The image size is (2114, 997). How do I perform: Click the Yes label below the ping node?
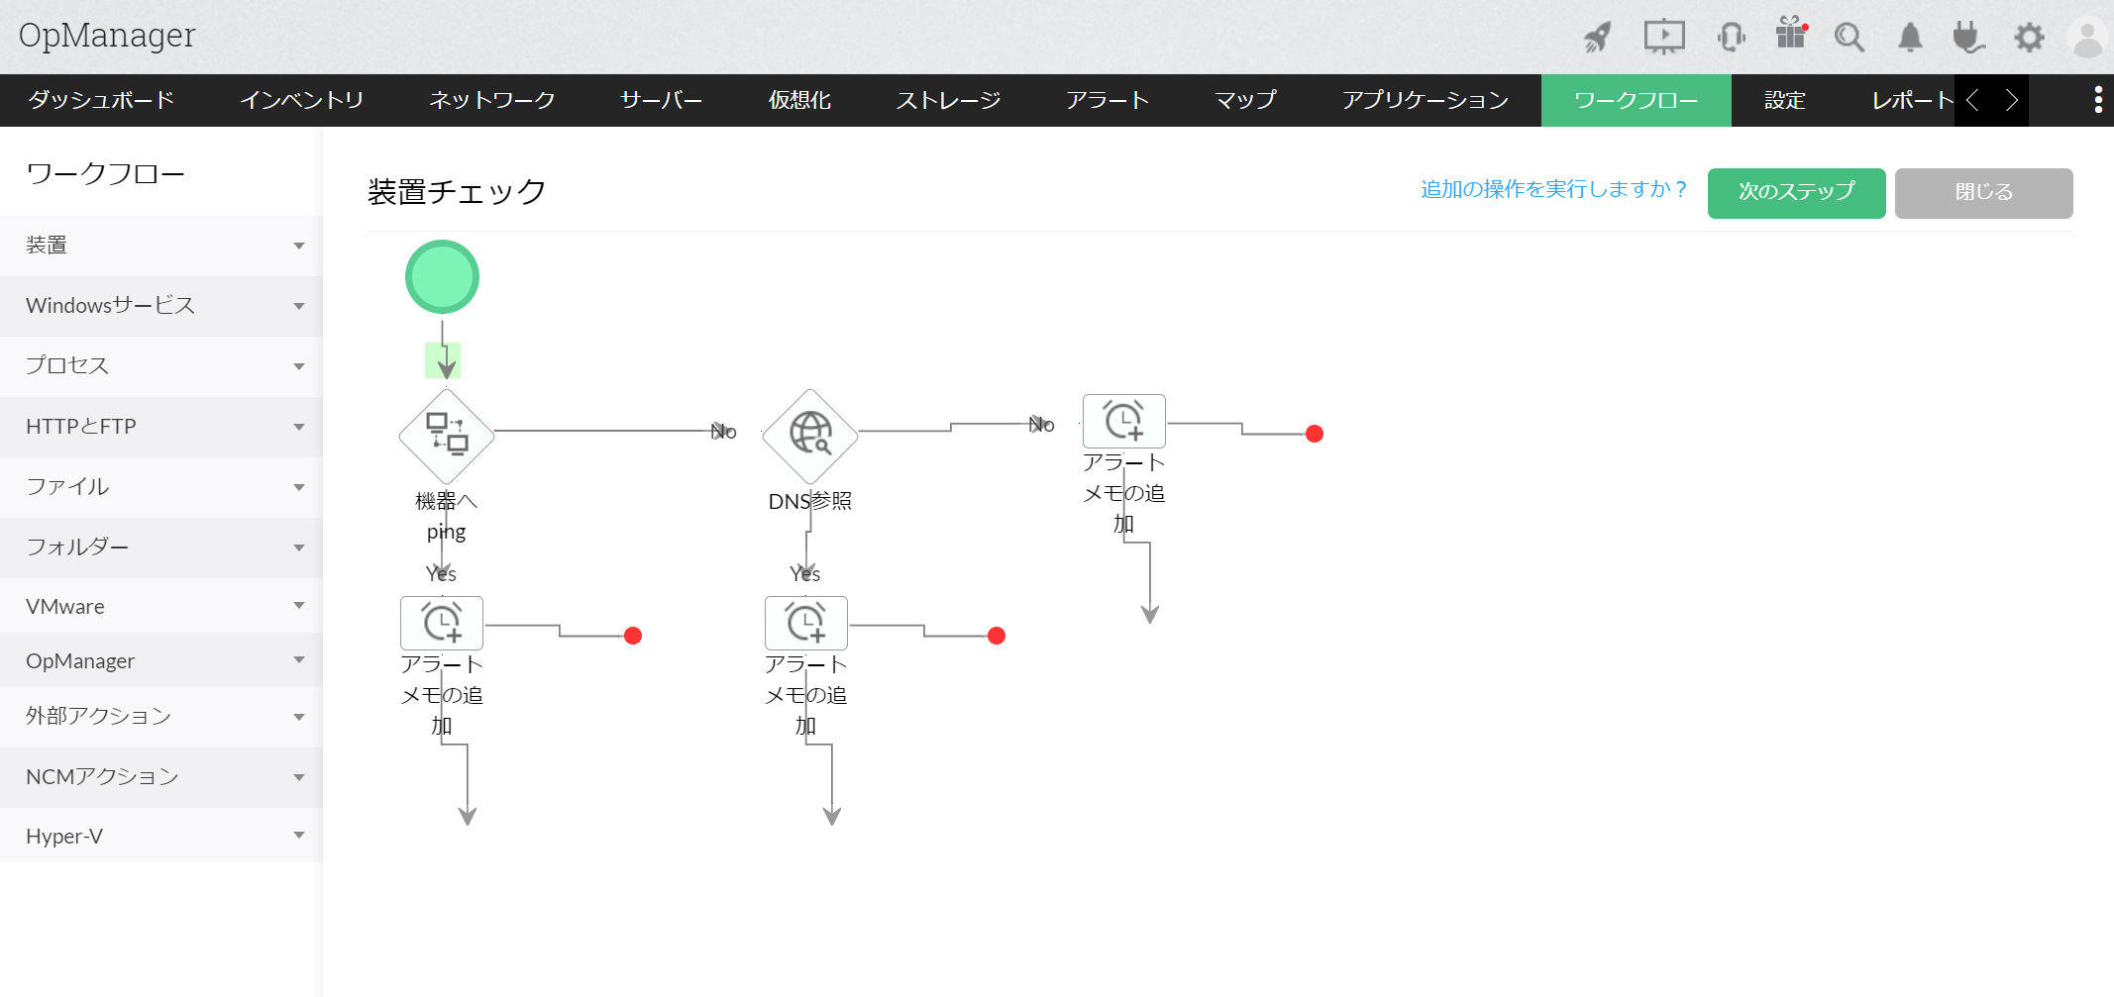441,574
